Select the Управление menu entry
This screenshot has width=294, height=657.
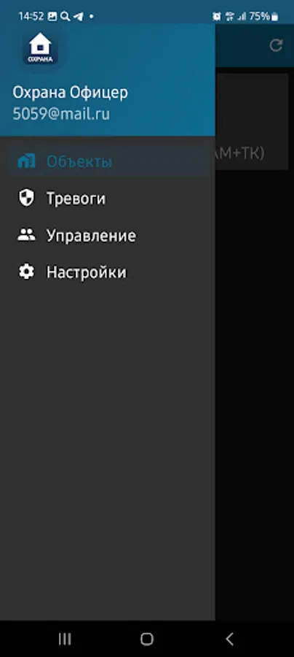[108, 235]
